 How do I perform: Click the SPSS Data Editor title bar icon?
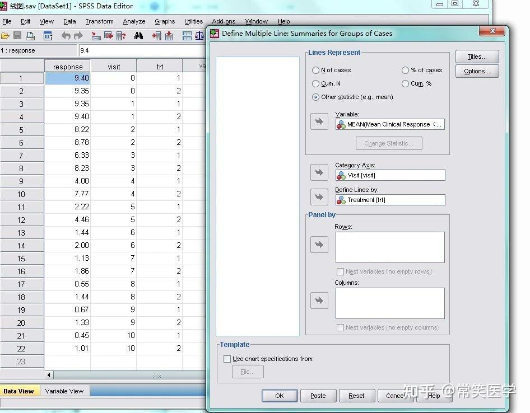(x=3, y=6)
